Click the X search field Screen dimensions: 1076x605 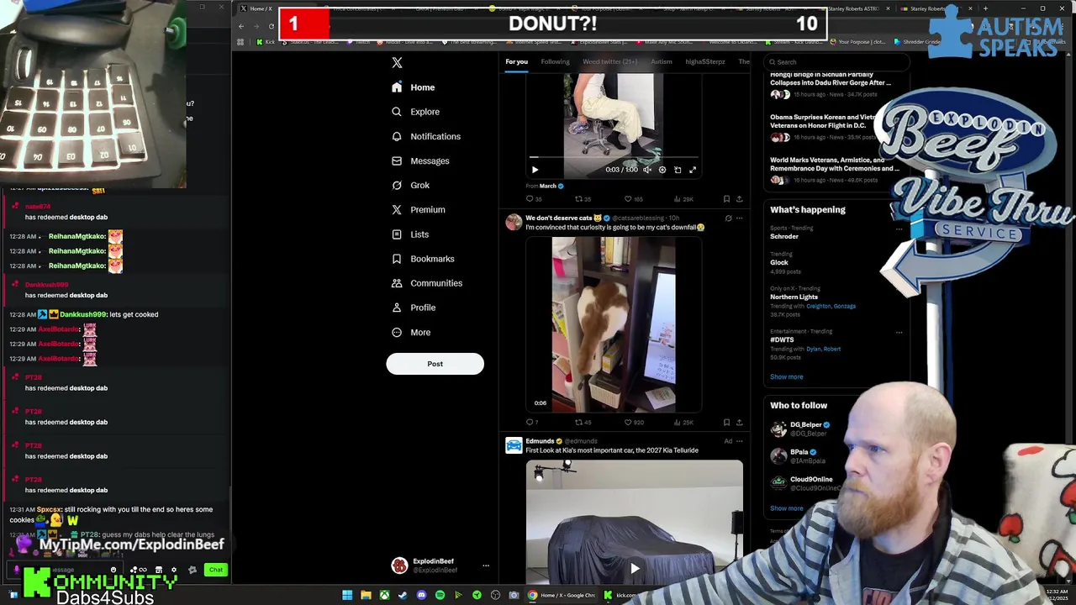836,61
